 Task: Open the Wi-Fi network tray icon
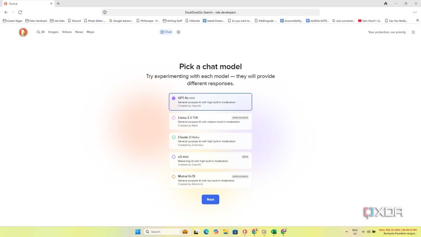point(363,232)
